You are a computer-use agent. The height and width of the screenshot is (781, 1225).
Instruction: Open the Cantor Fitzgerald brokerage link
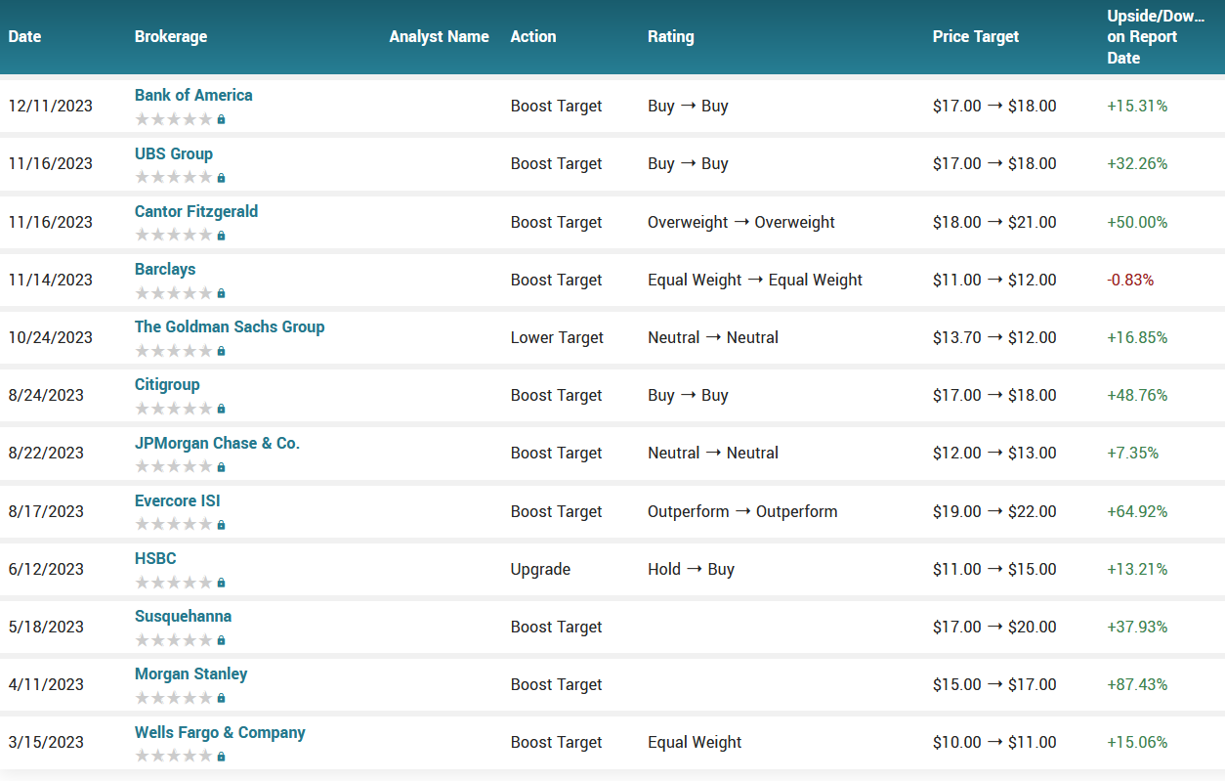click(x=196, y=211)
